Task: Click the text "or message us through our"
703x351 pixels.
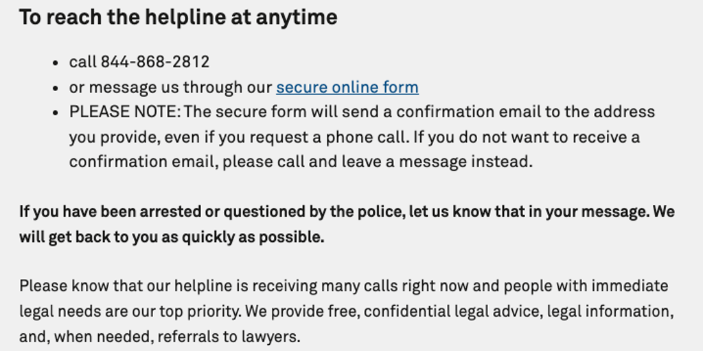Action: click(170, 88)
